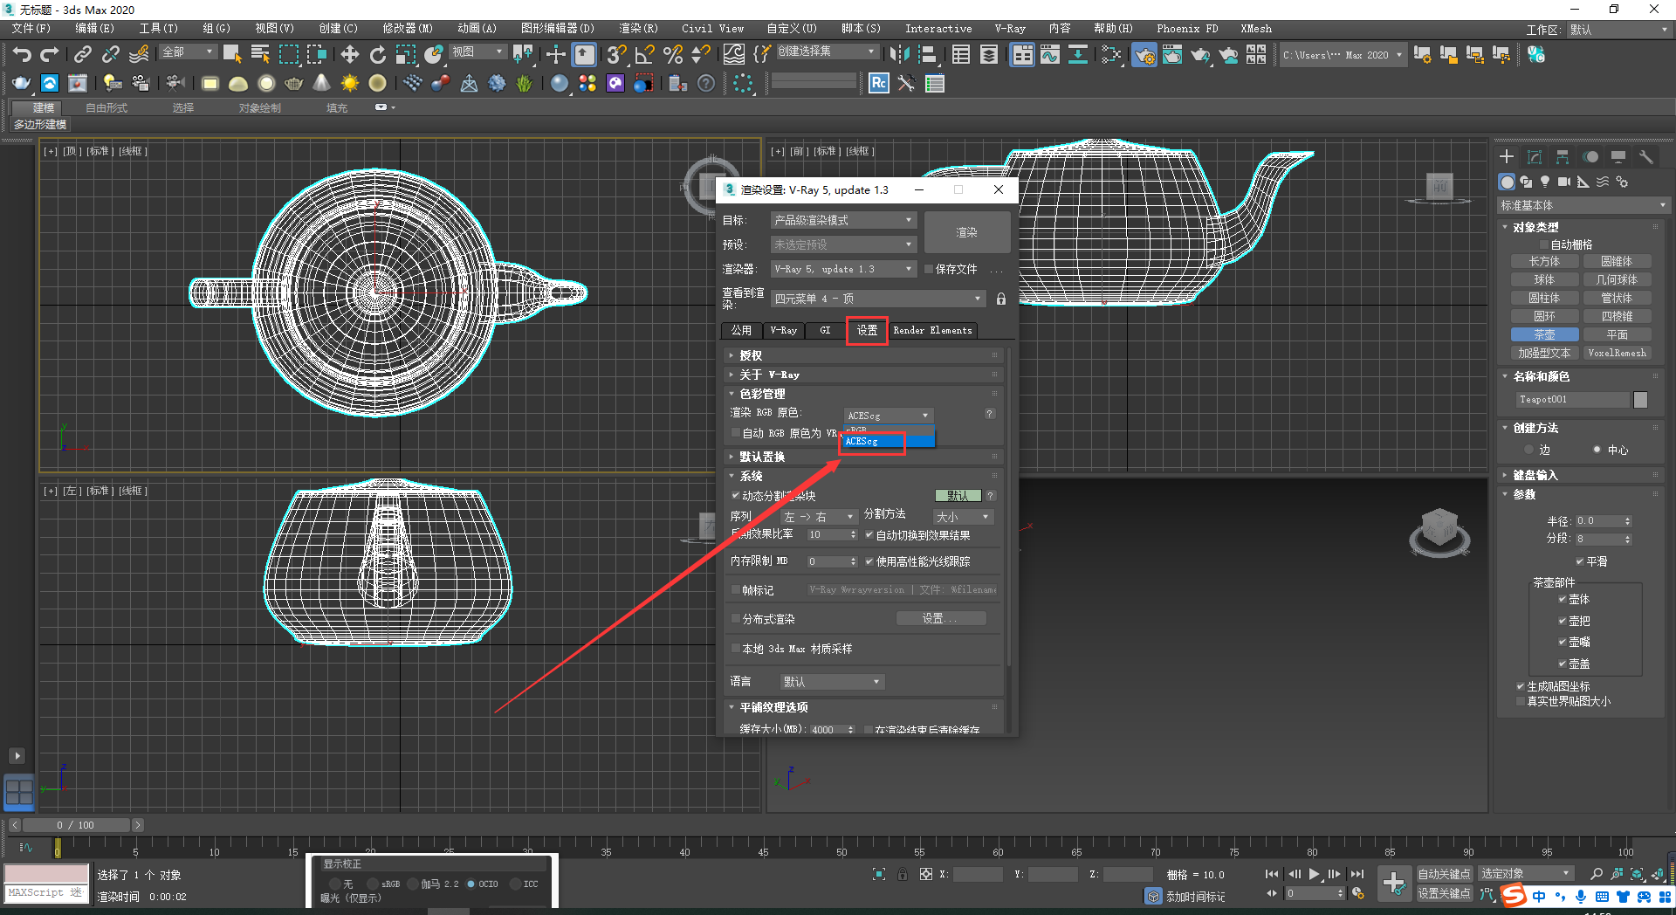Expand the 默认置换 rollout
The image size is (1676, 915).
coord(864,457)
